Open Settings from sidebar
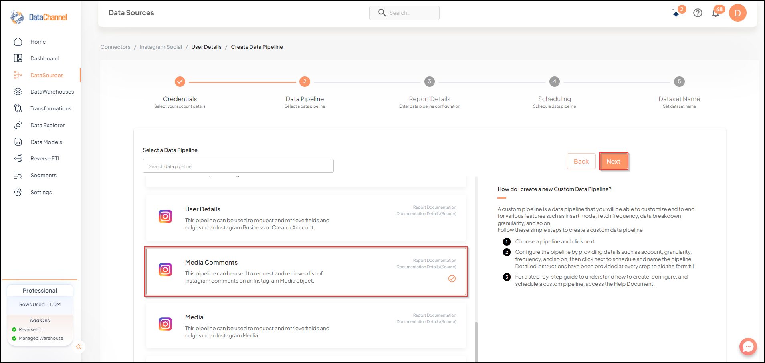 41,192
